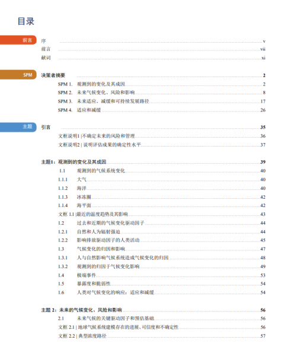
Task: Jump to section 1.1.1 大气
Action: click(161, 179)
